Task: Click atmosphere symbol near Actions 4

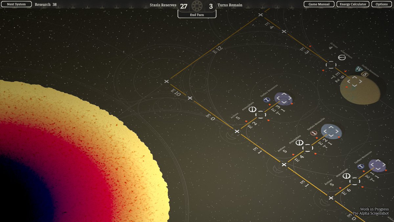Action: click(x=342, y=58)
